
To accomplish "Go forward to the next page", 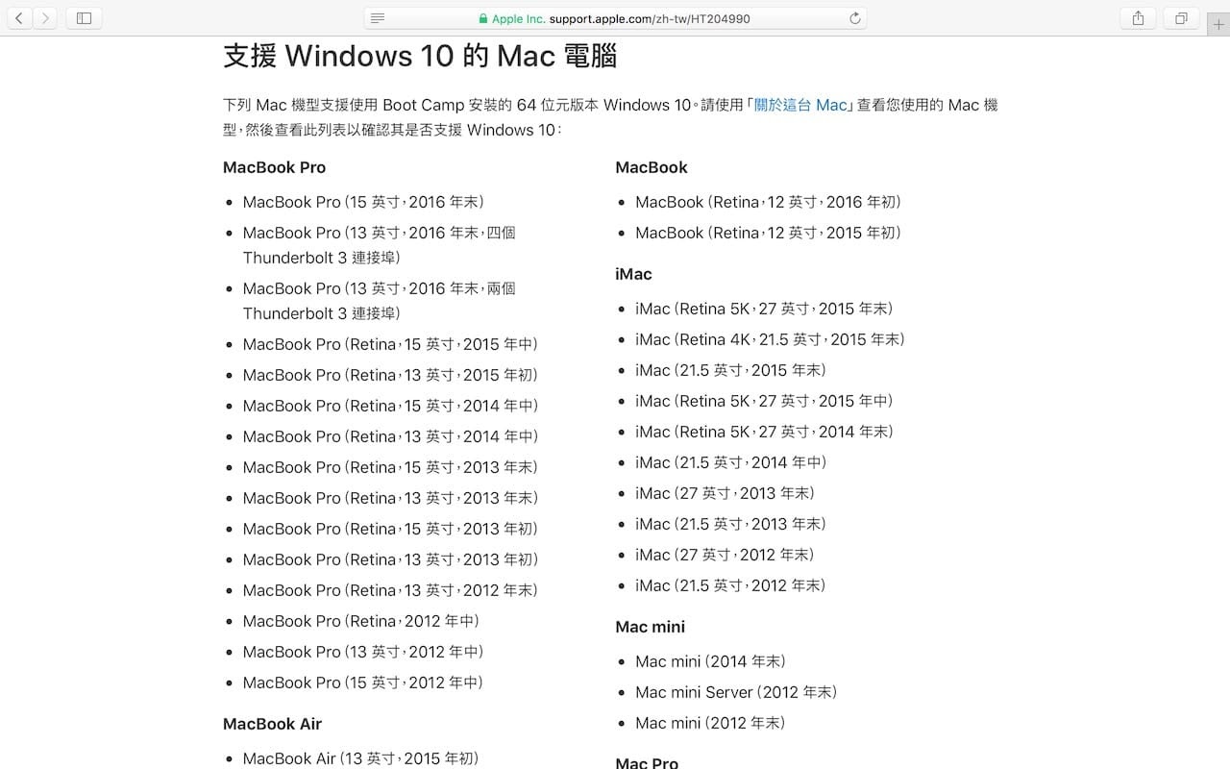I will point(45,18).
